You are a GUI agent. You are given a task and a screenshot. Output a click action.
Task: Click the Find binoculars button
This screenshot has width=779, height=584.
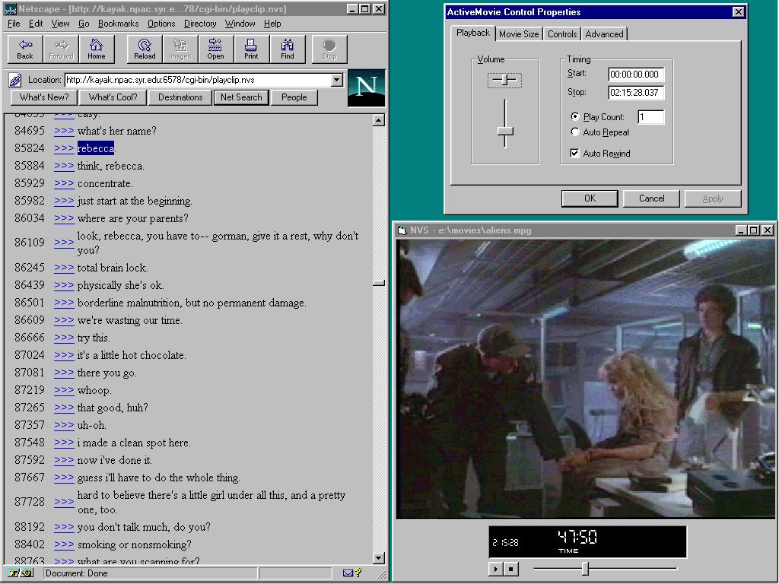(x=287, y=49)
